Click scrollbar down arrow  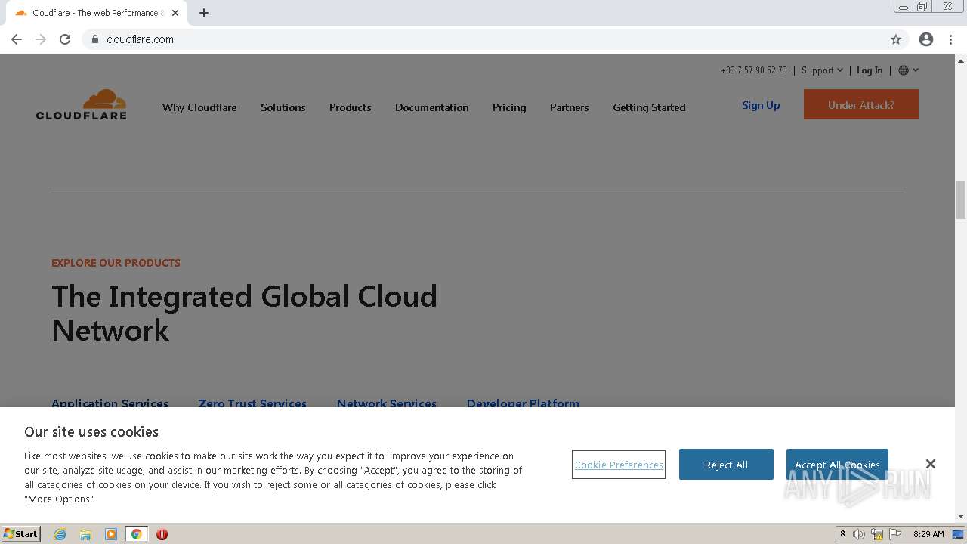[x=961, y=516]
